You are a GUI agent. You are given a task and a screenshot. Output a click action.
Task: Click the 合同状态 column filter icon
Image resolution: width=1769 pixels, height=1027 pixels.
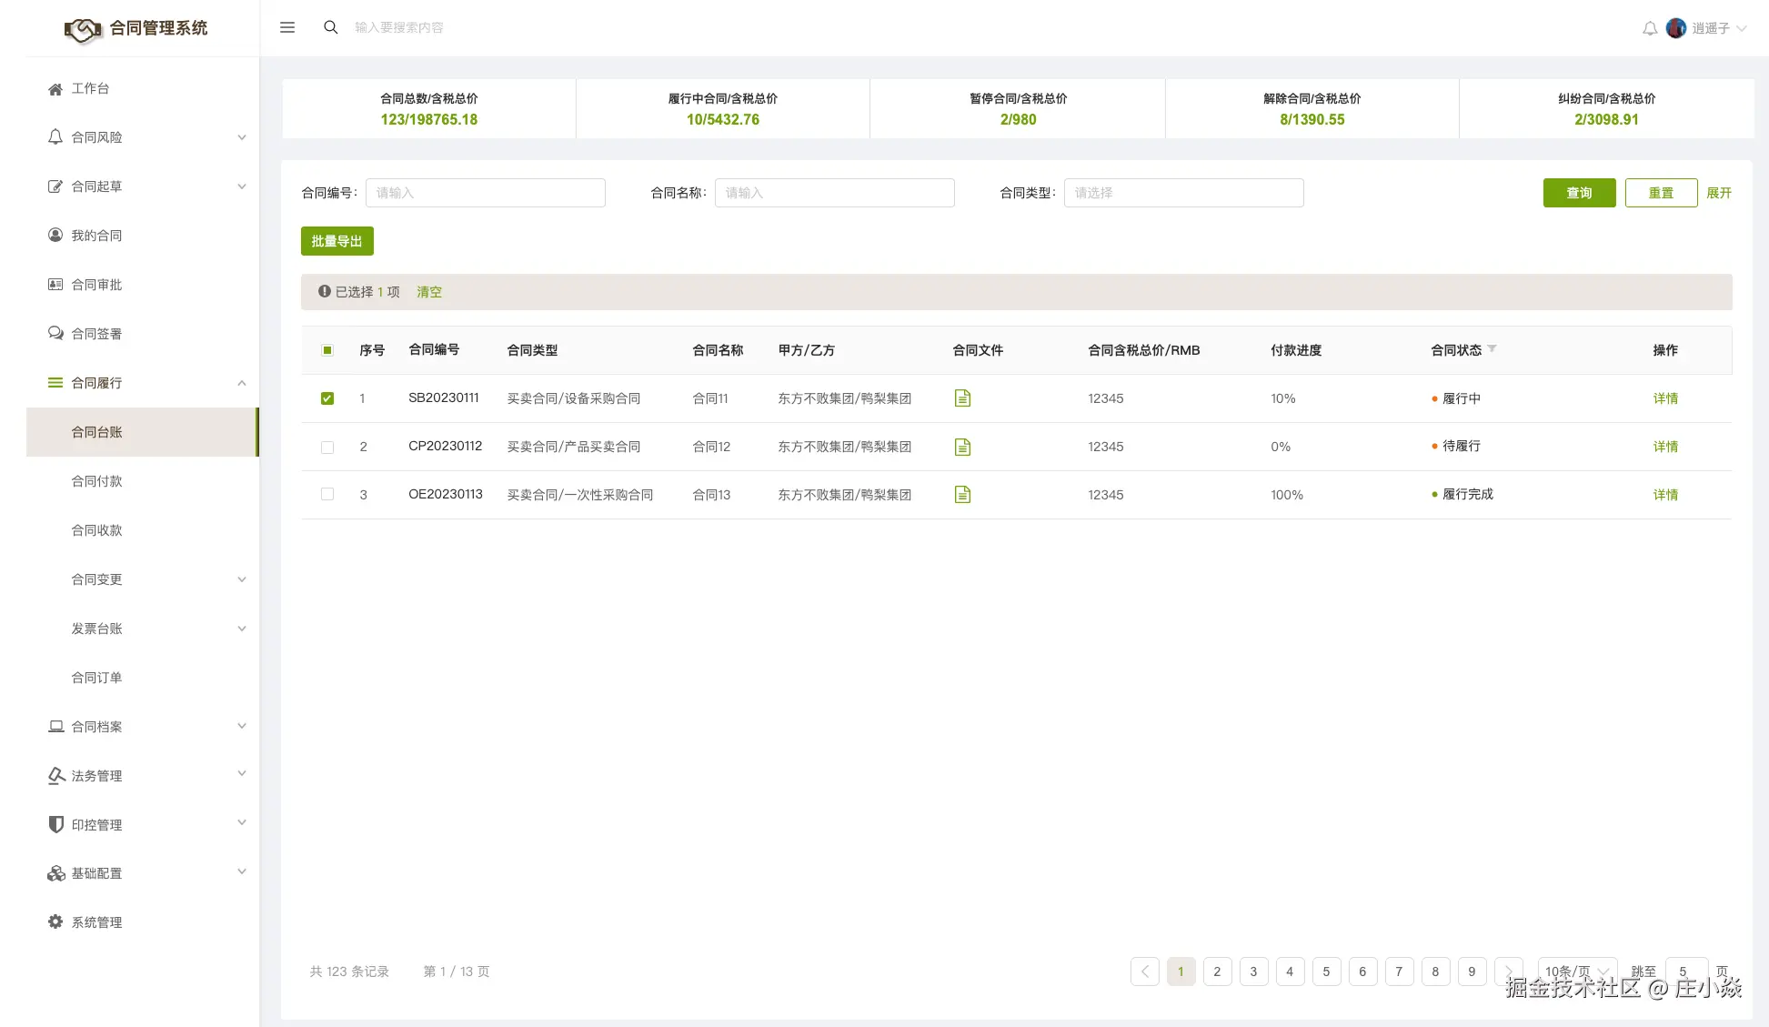(1492, 349)
